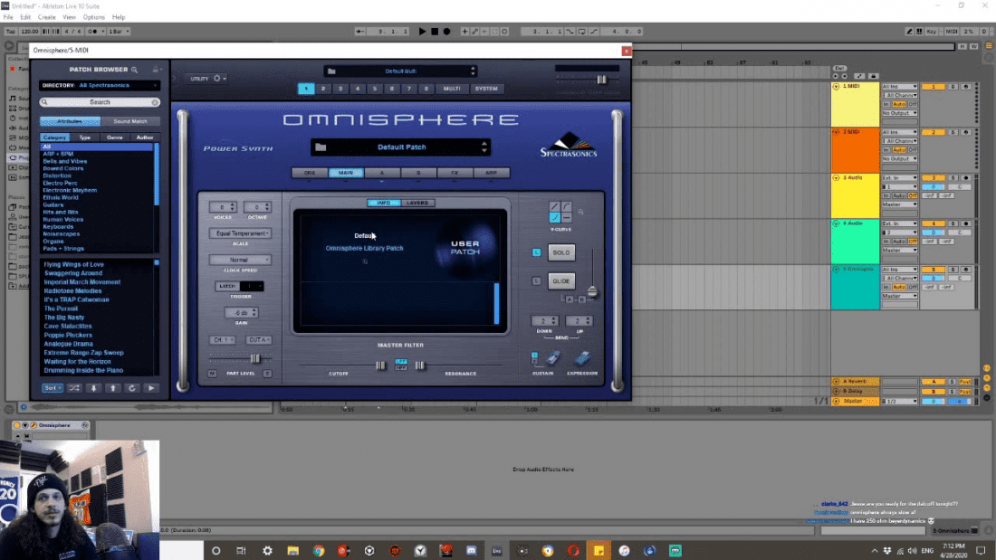Arm the Ableton transport Record button
Screen dimensions: 996x560
click(446, 31)
